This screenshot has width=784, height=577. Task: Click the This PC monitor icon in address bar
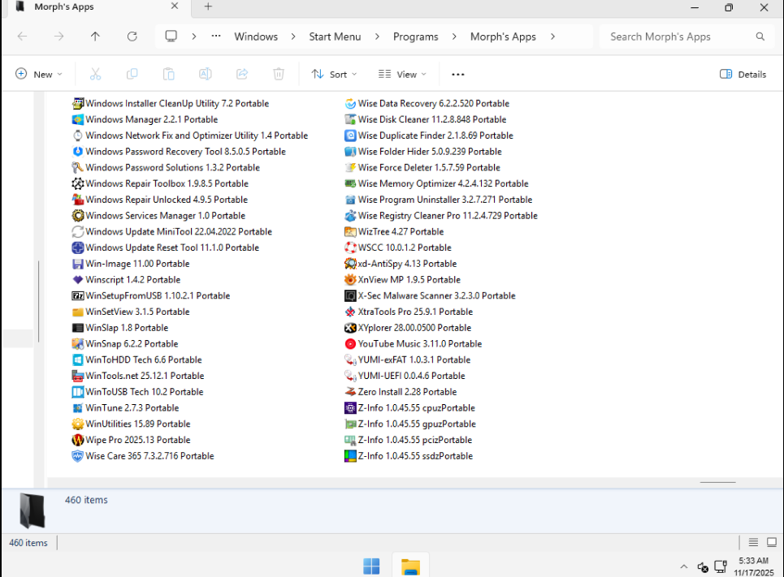point(171,36)
